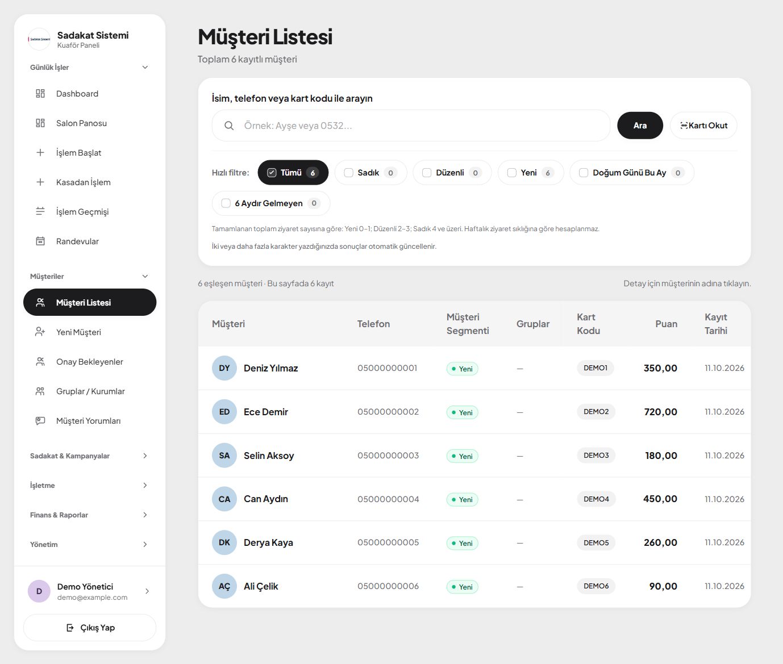Go to Salon Panosu page
The height and width of the screenshot is (664, 783).
tap(90, 123)
